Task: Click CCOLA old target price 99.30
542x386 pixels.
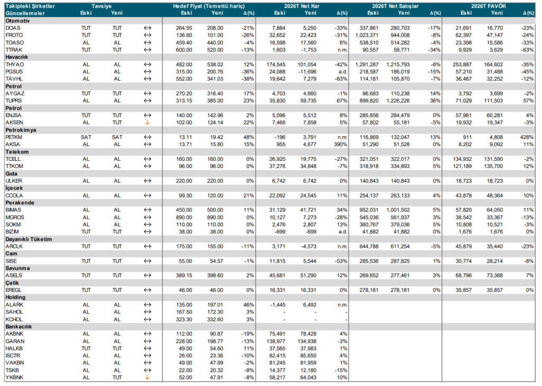Action: click(x=186, y=196)
